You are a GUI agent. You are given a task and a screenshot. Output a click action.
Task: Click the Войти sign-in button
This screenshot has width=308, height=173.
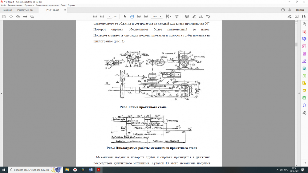(300, 10)
